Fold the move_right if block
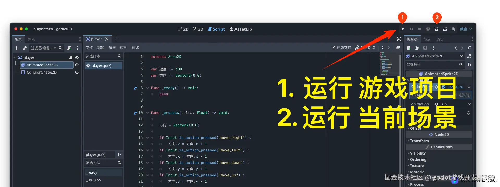This screenshot has width=500, height=187. coord(147,138)
